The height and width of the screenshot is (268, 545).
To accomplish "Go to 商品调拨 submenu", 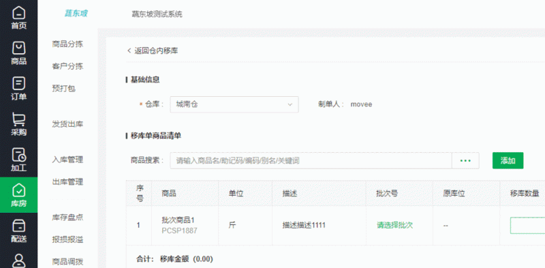I will click(67, 261).
